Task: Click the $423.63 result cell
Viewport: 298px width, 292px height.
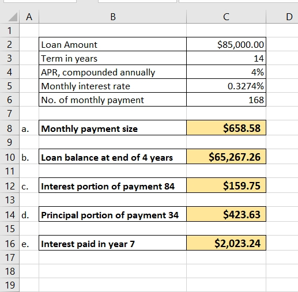Action: [226, 214]
